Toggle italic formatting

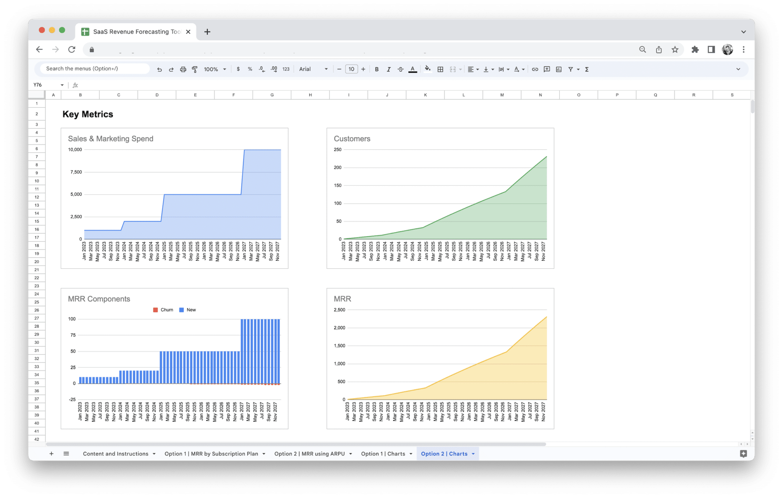pyautogui.click(x=388, y=69)
